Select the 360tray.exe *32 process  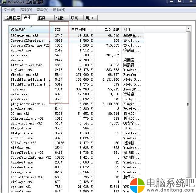click(x=76, y=36)
